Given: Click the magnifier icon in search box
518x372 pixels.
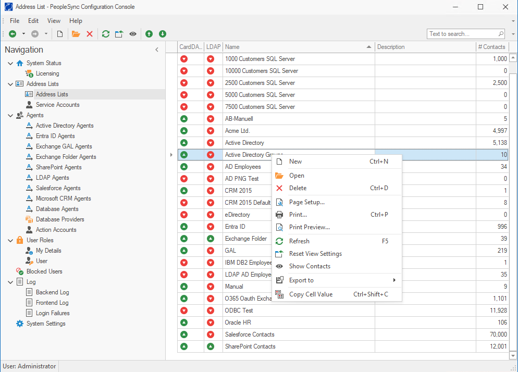Looking at the screenshot, I should 501,34.
